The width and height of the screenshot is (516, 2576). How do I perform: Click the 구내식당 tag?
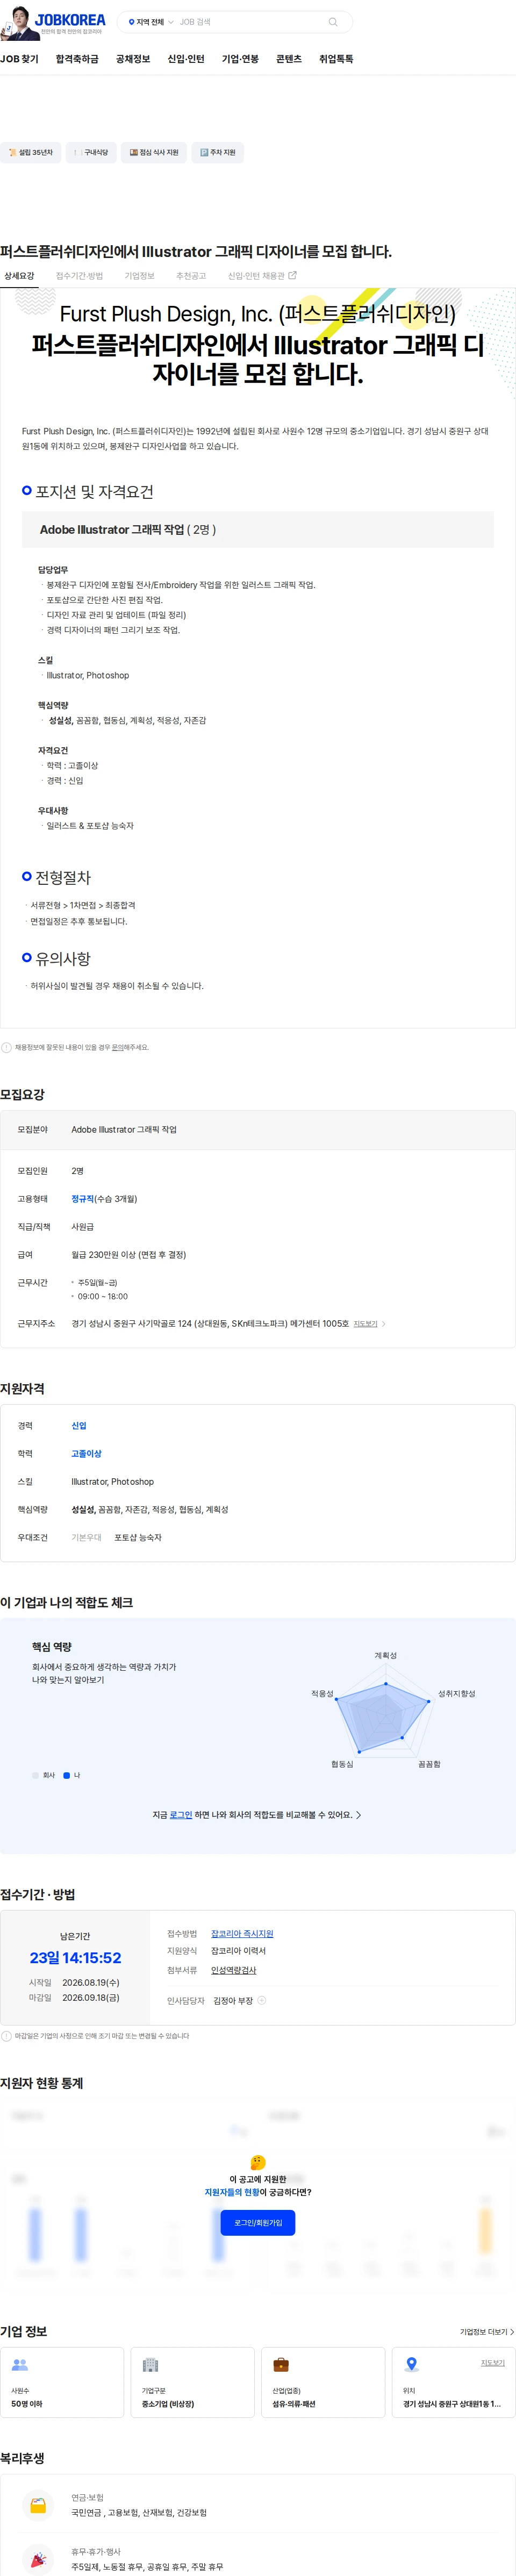pos(91,153)
